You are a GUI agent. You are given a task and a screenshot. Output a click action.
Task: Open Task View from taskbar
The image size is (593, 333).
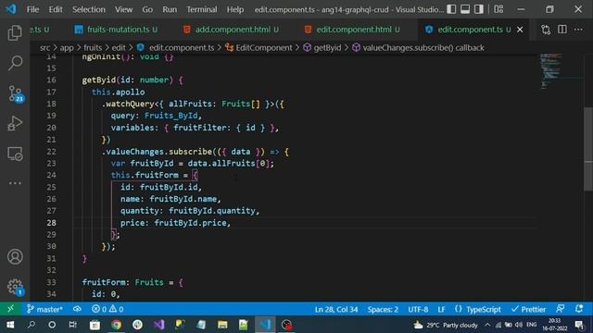coord(72,325)
